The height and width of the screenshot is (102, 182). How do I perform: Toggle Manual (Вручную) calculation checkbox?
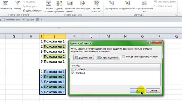pyautogui.click(x=23, y=20)
